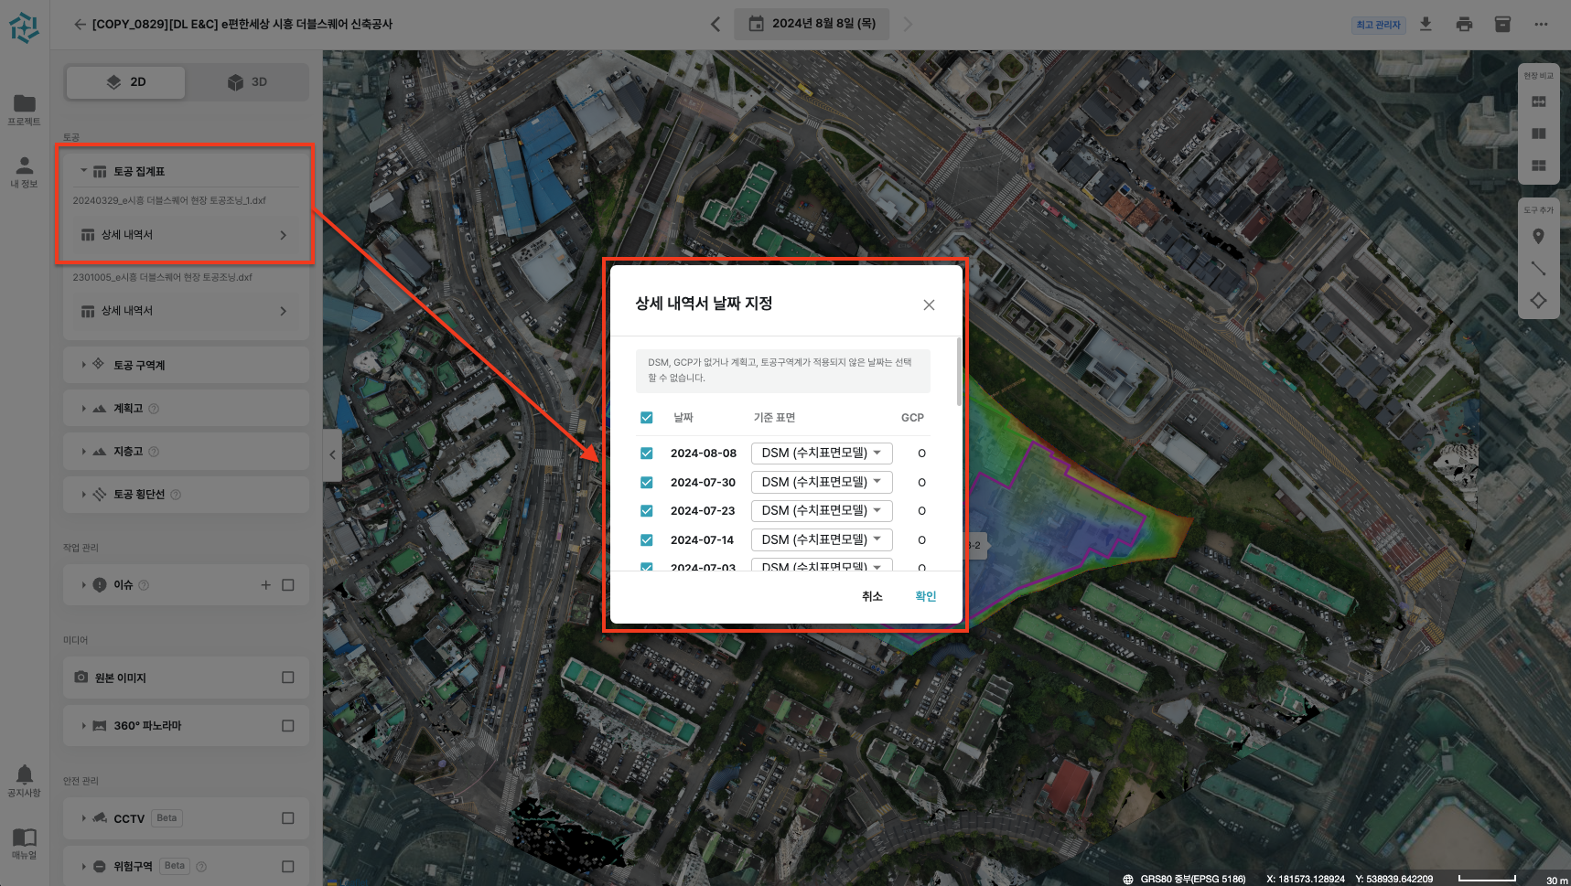This screenshot has width=1571, height=886.
Task: Click the download icon in top bar
Action: [x=1426, y=25]
